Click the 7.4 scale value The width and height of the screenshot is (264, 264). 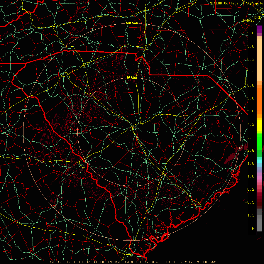(251, 72)
